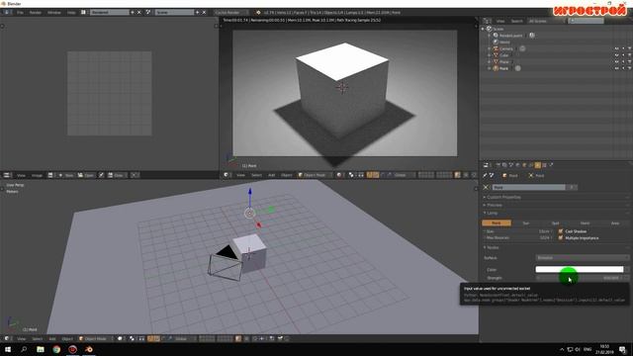The height and width of the screenshot is (356, 633).
Task: Toggle Point lamp visibility eye in outliner
Action: click(x=617, y=68)
